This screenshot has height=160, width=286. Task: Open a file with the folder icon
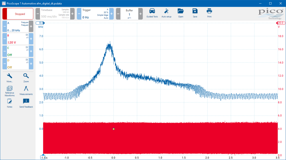point(181,13)
